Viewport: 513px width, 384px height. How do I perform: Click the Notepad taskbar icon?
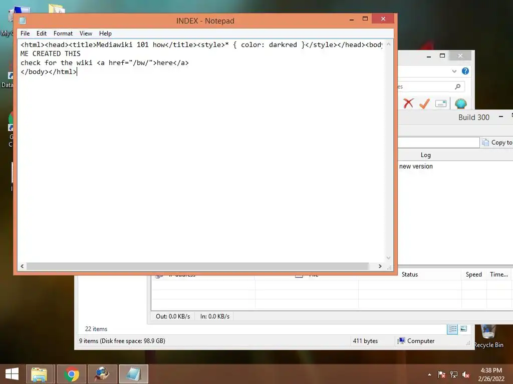pos(133,374)
